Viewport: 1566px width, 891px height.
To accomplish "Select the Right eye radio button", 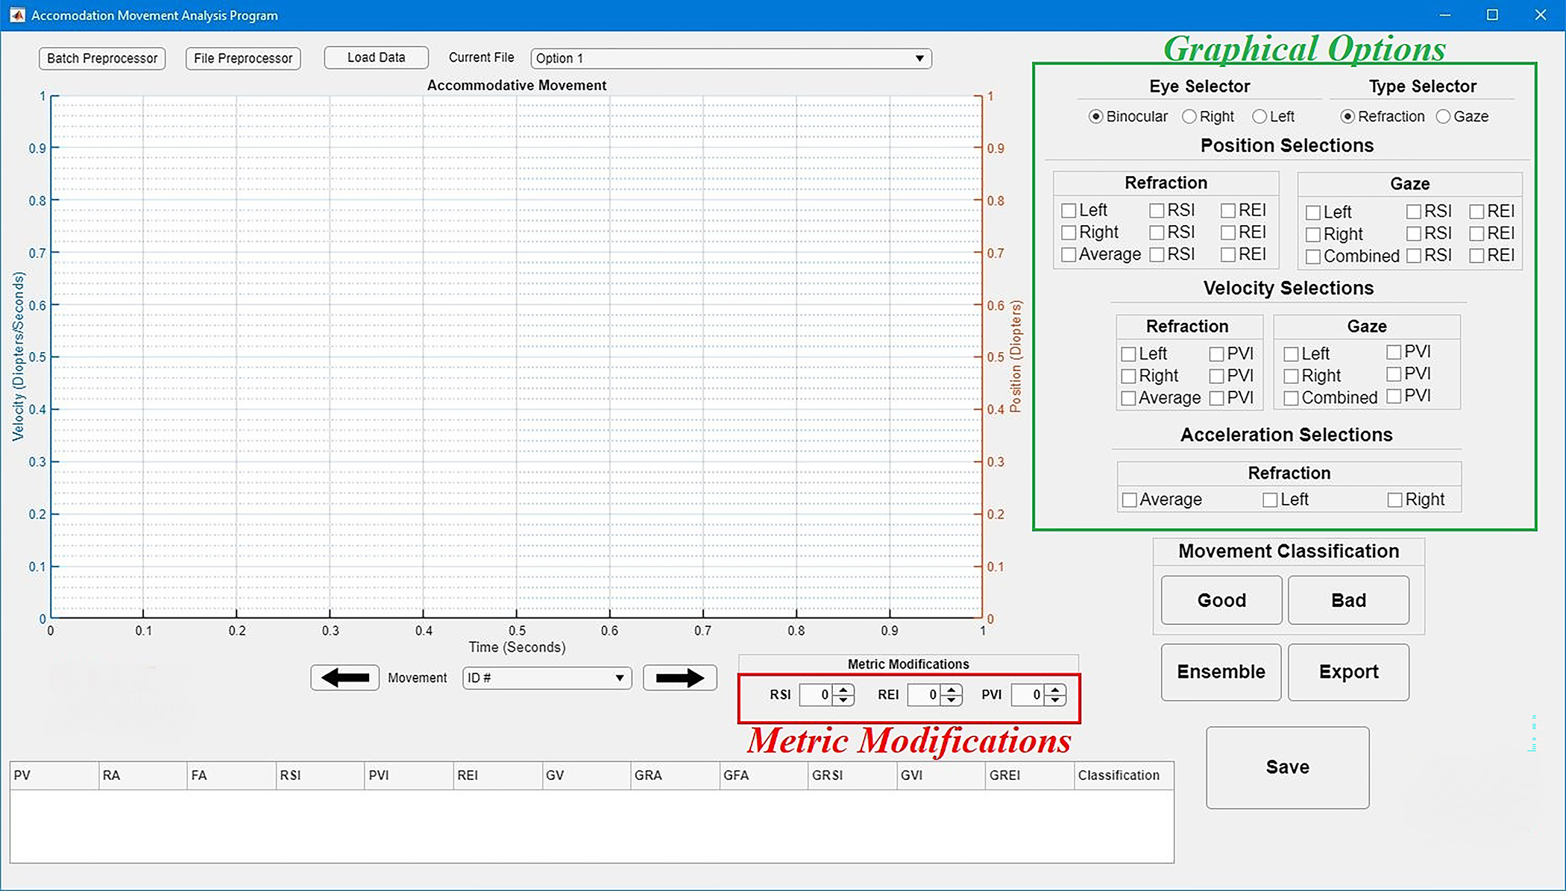I will 1190,116.
